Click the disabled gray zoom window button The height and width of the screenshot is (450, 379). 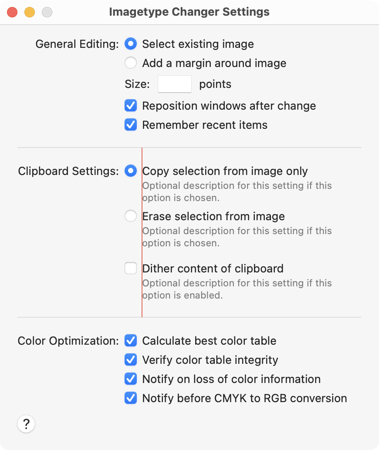coord(47,12)
